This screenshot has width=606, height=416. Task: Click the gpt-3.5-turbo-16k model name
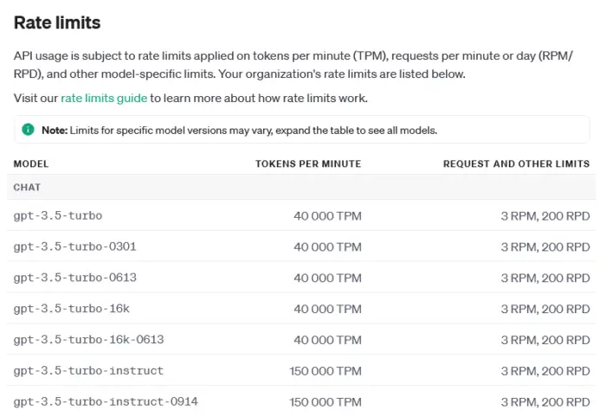pyautogui.click(x=71, y=309)
